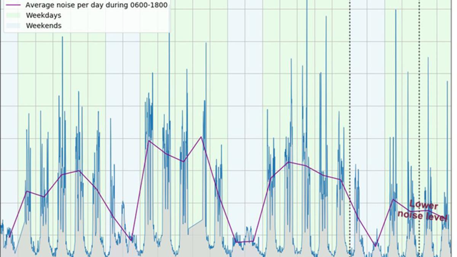
Task: Click the first purple peak of the second week
Action: click(149, 141)
